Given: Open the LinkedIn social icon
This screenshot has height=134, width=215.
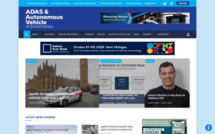Looking at the screenshot, I should point(165,3).
